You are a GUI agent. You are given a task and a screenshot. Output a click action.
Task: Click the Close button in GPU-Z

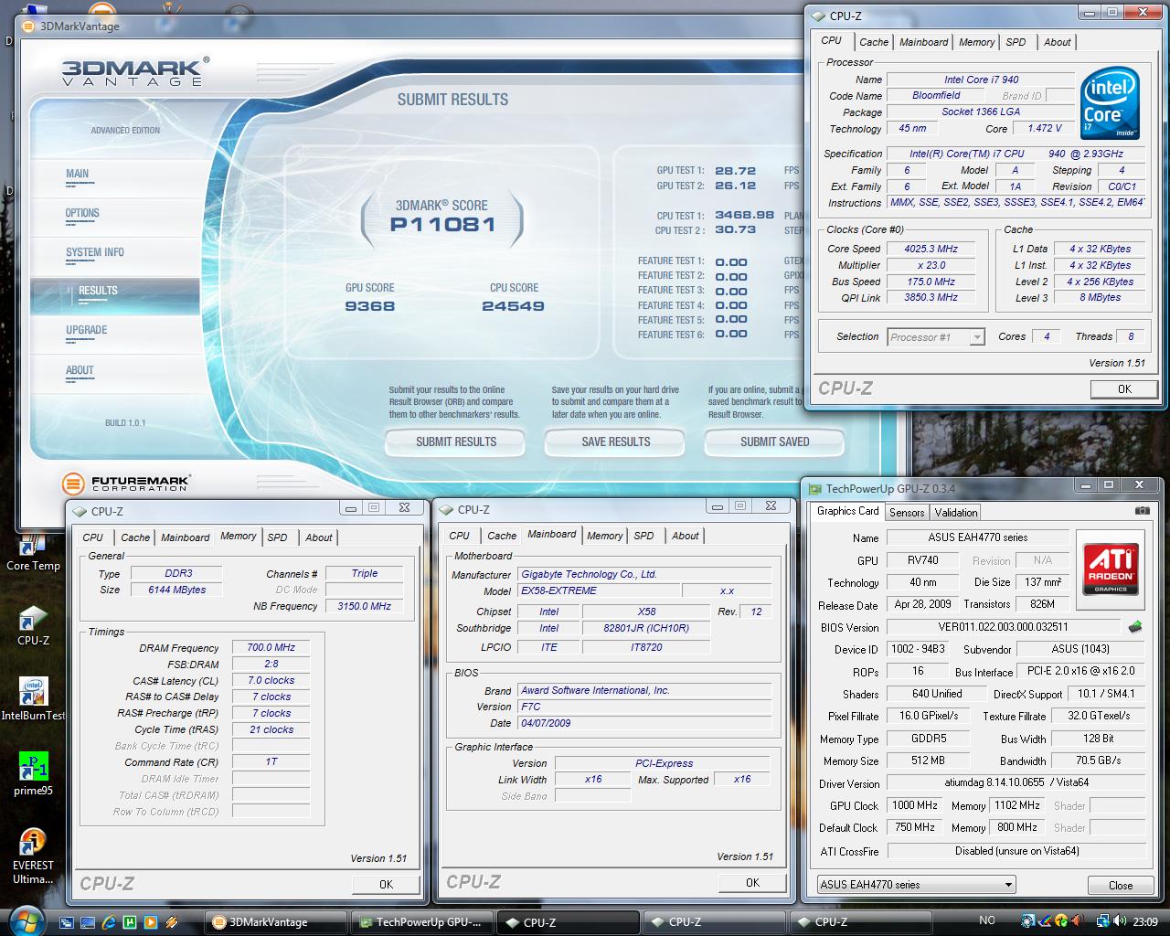pos(1121,885)
